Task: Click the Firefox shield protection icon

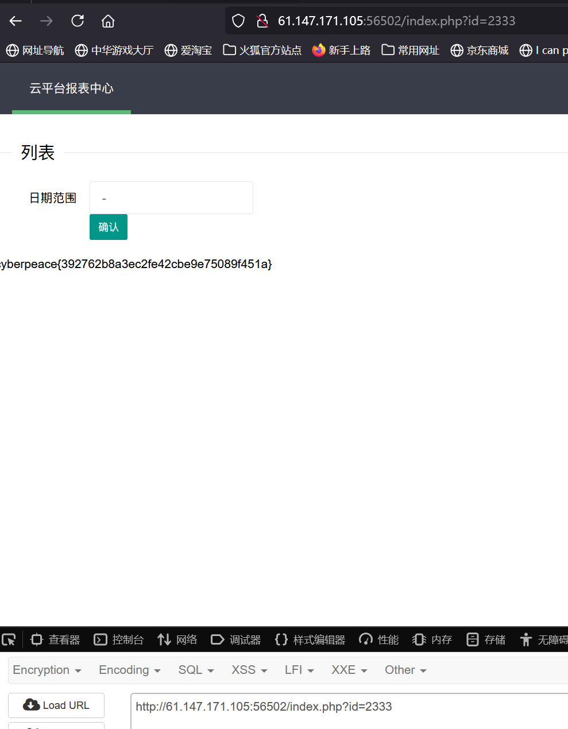Action: click(238, 21)
